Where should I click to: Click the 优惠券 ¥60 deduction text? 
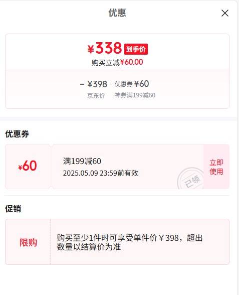point(132,84)
